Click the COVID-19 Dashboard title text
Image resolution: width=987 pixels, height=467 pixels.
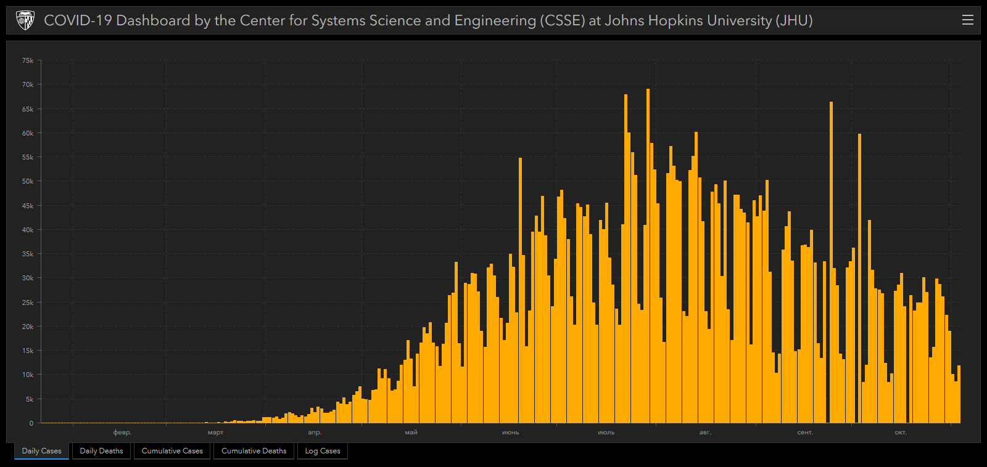[427, 20]
